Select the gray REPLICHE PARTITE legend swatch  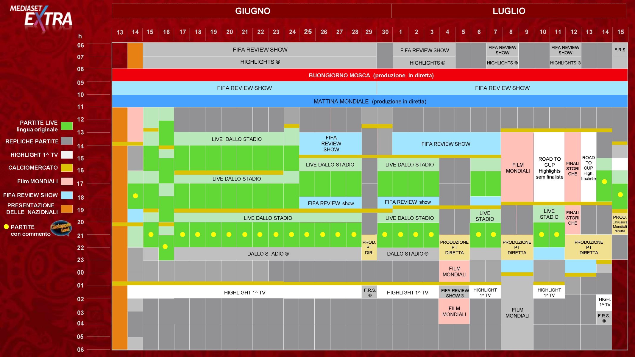67,141
